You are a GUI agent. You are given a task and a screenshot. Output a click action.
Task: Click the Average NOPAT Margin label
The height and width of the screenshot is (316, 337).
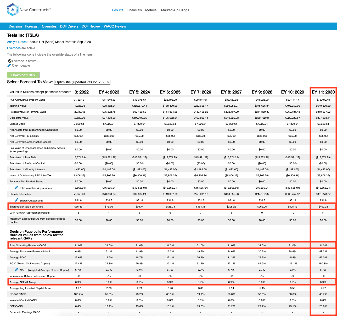click(23, 282)
